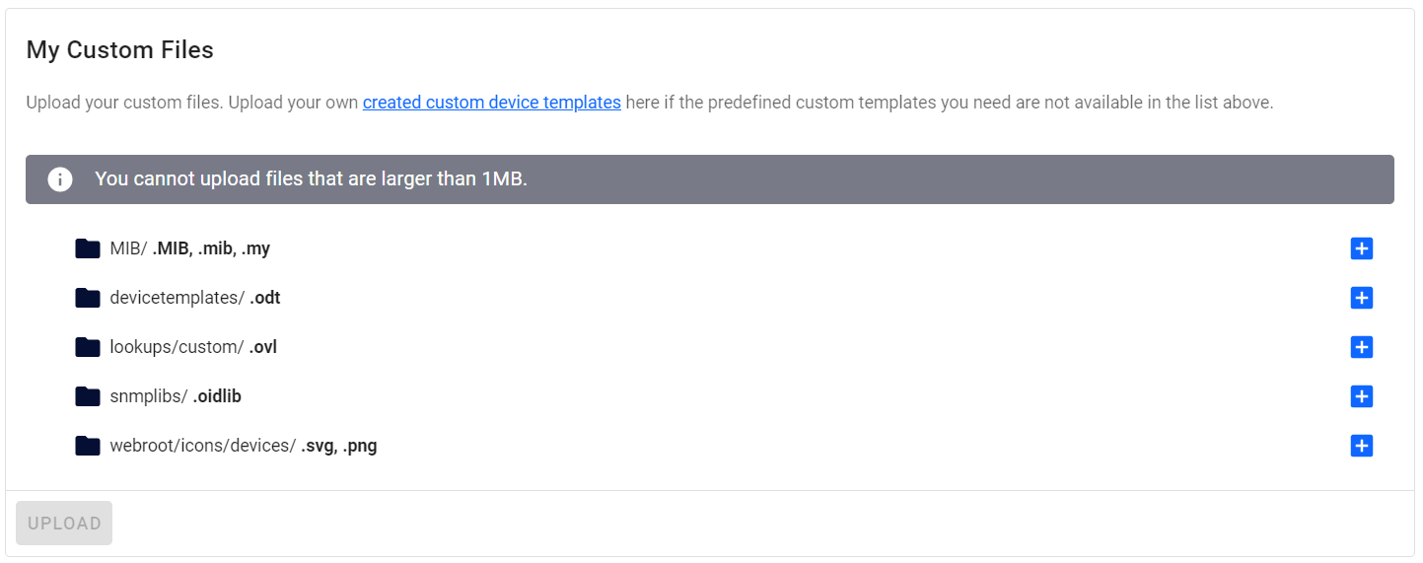Click the info icon in the size warning
This screenshot has width=1423, height=563.
click(60, 179)
